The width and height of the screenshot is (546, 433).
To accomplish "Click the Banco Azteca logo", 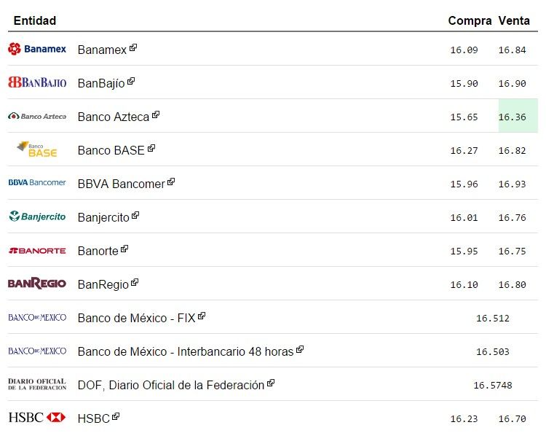I will coord(37,116).
